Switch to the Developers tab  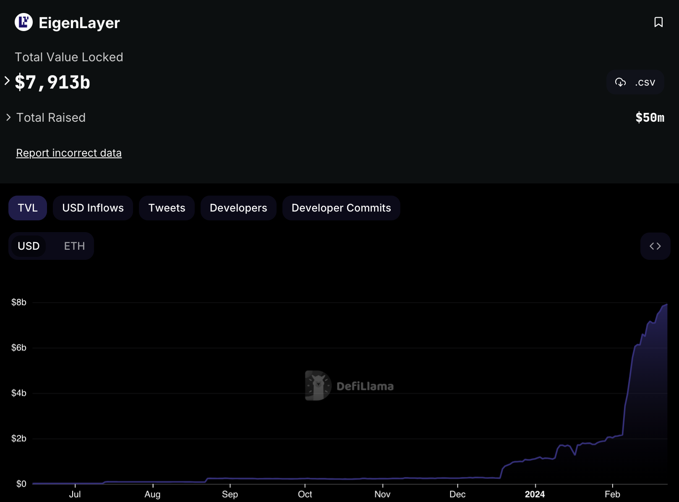[x=238, y=208]
